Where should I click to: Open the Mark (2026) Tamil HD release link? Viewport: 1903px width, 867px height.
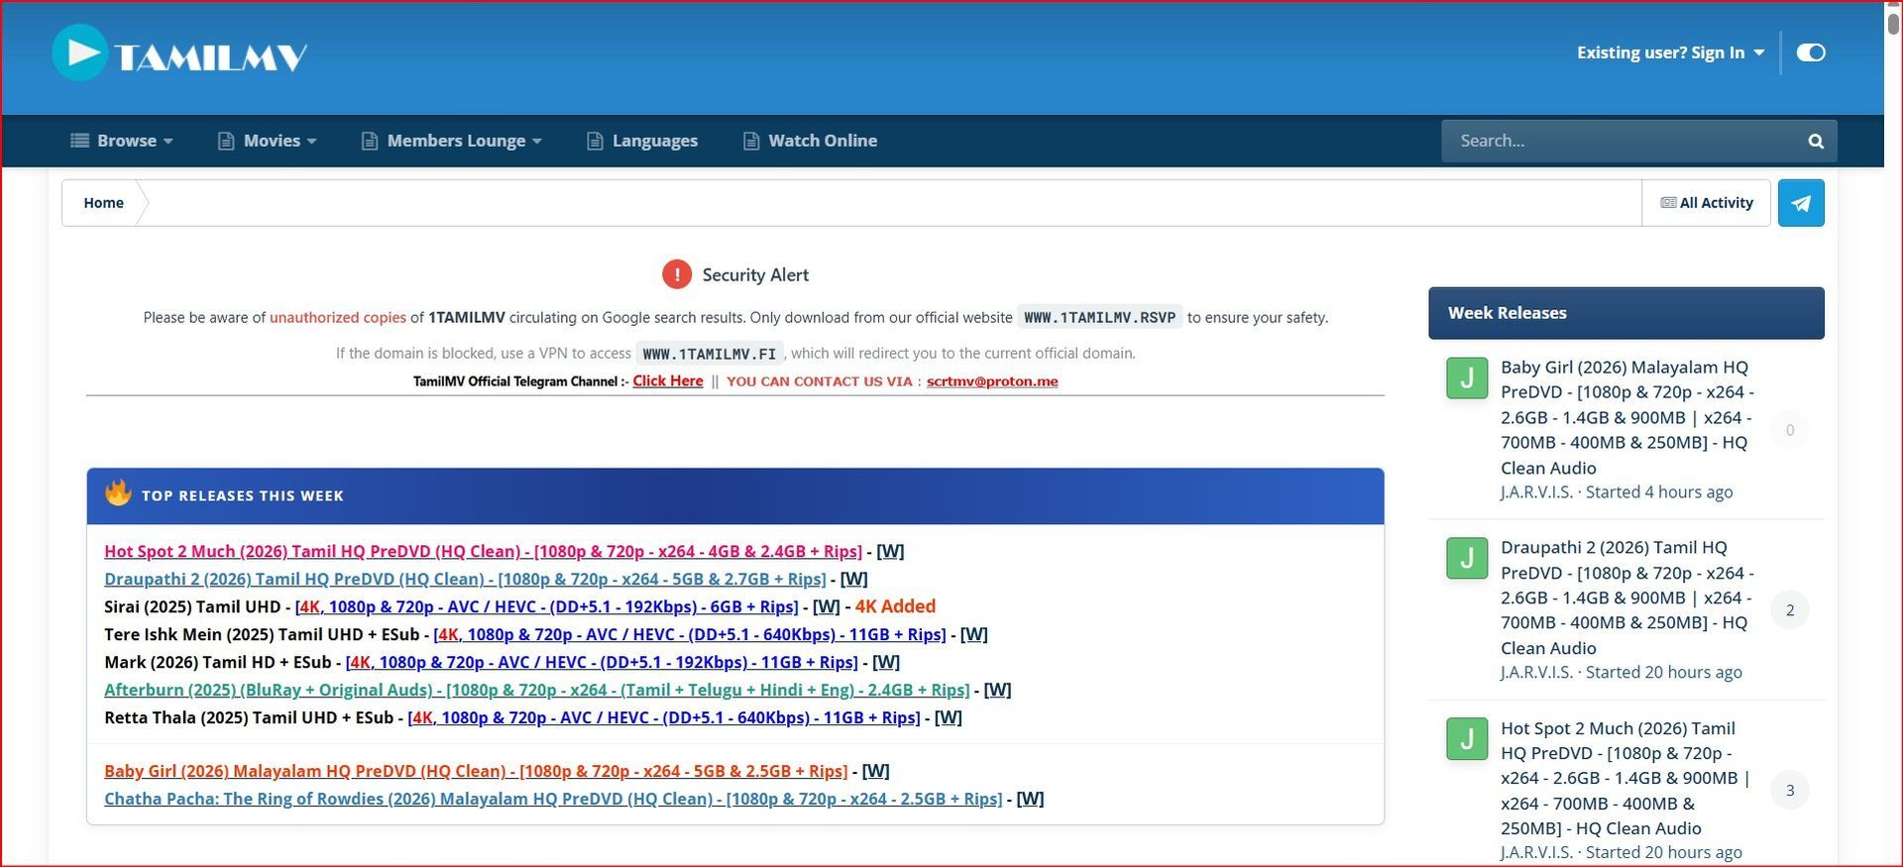pyautogui.click(x=602, y=662)
